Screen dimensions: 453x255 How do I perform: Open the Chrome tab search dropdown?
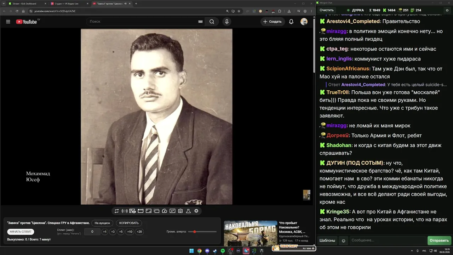[x=4, y=4]
